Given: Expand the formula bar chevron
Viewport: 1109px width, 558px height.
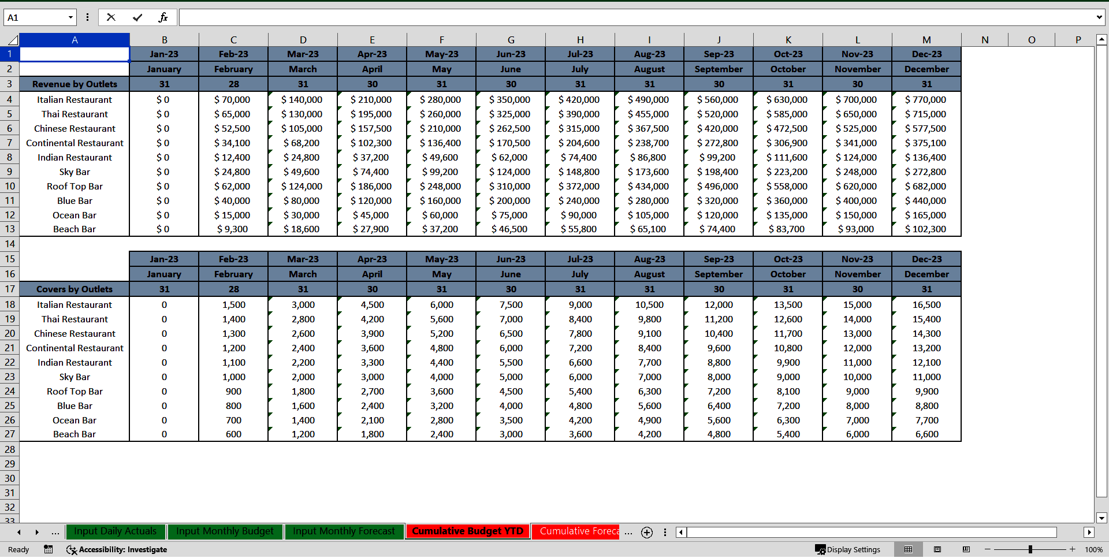Looking at the screenshot, I should click(x=1099, y=17).
